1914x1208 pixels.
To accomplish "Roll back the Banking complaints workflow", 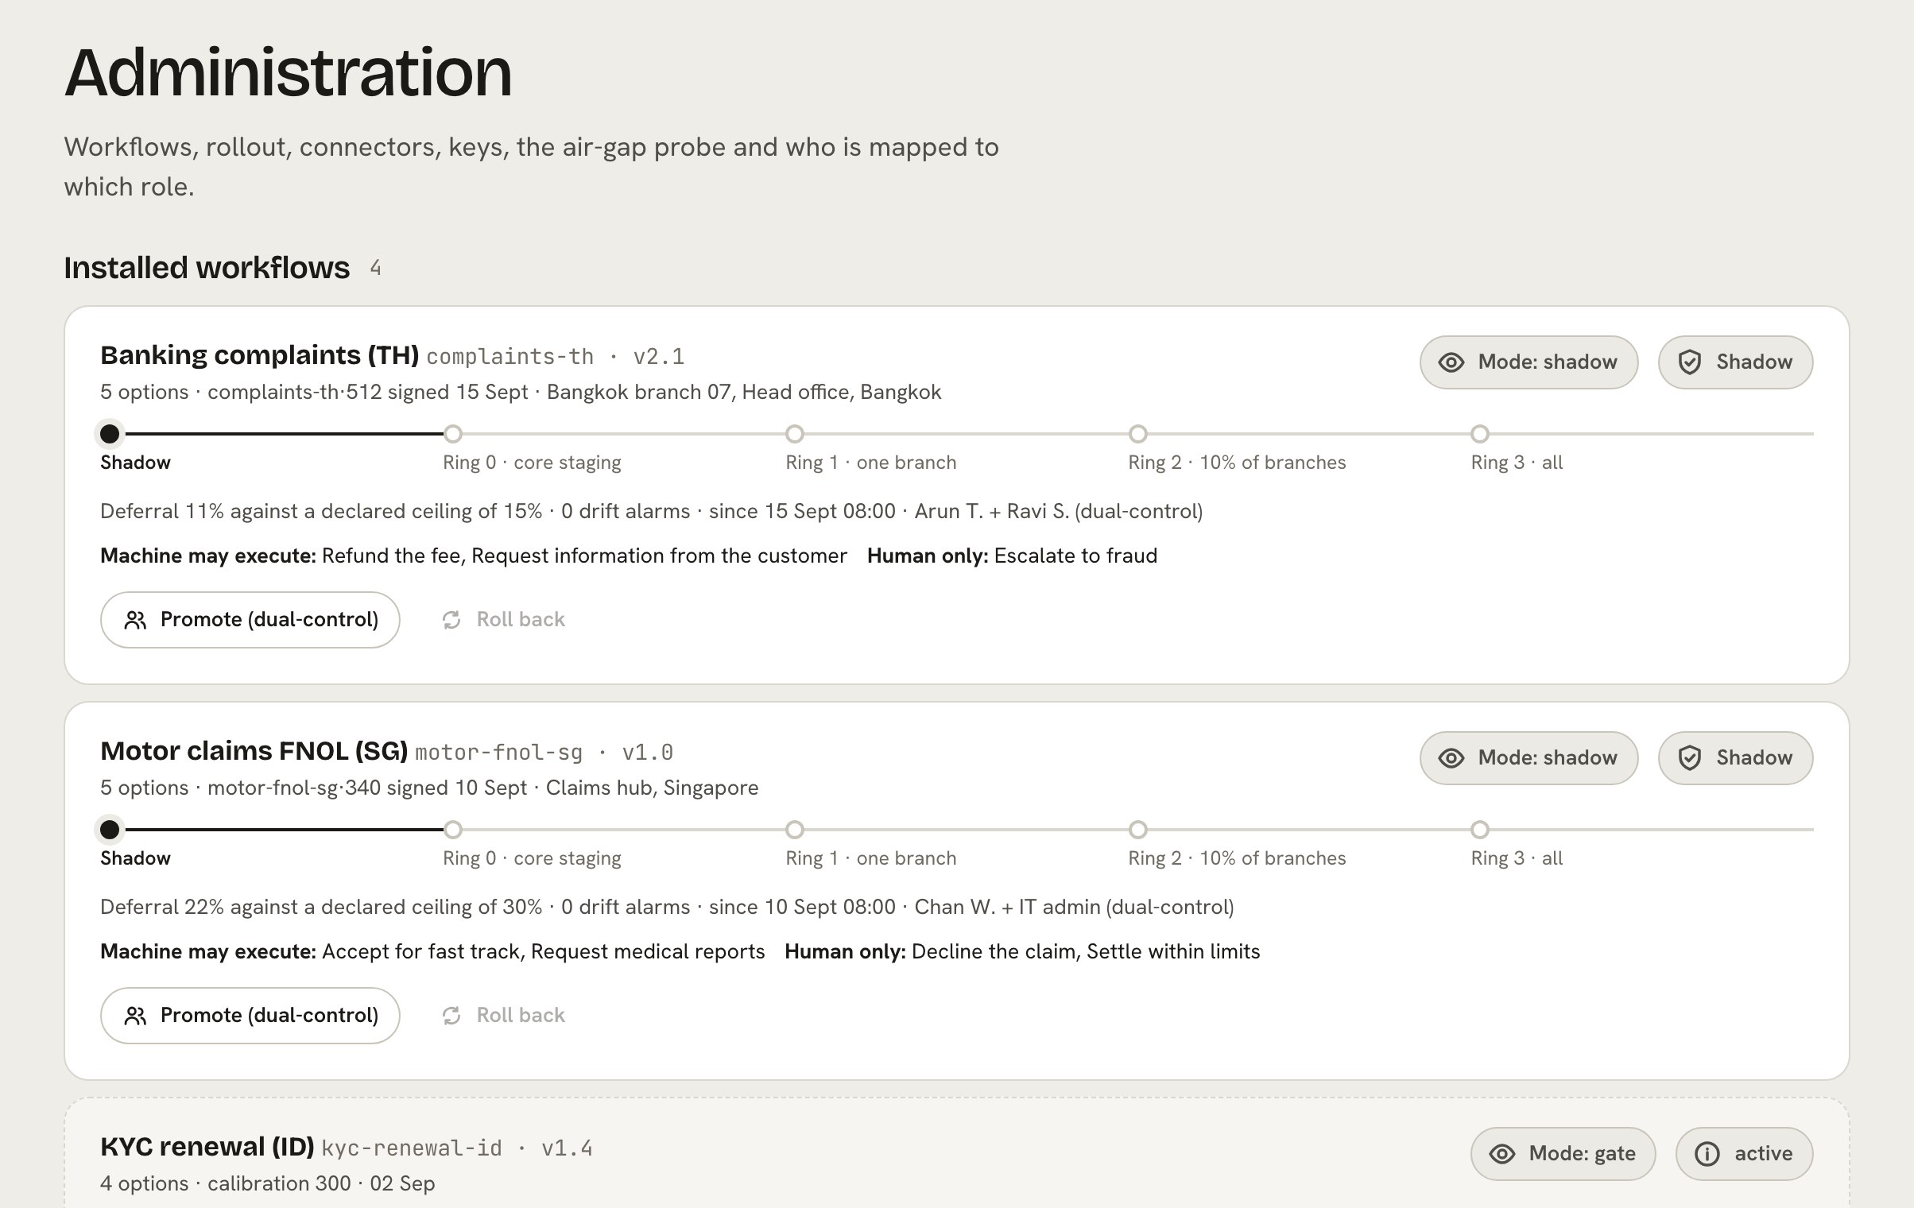I will pyautogui.click(x=503, y=620).
